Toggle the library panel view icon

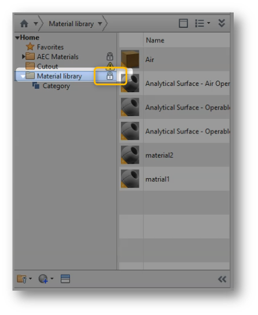pos(183,24)
